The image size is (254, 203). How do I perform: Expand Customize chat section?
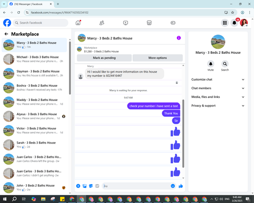pos(218,80)
